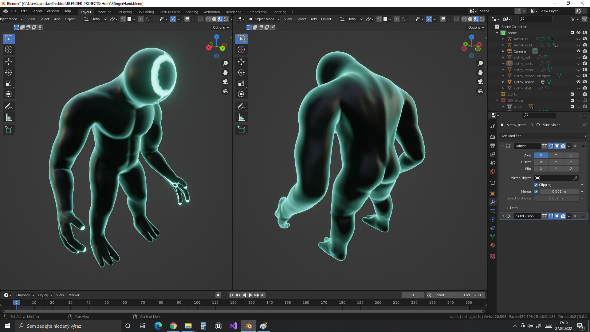Click the camera view icon in the viewport gizmos
This screenshot has height=332, width=590.
225,82
